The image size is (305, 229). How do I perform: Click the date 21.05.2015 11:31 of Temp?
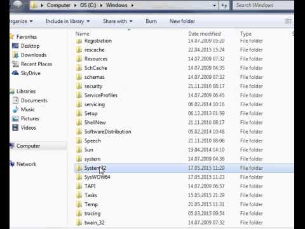click(207, 204)
